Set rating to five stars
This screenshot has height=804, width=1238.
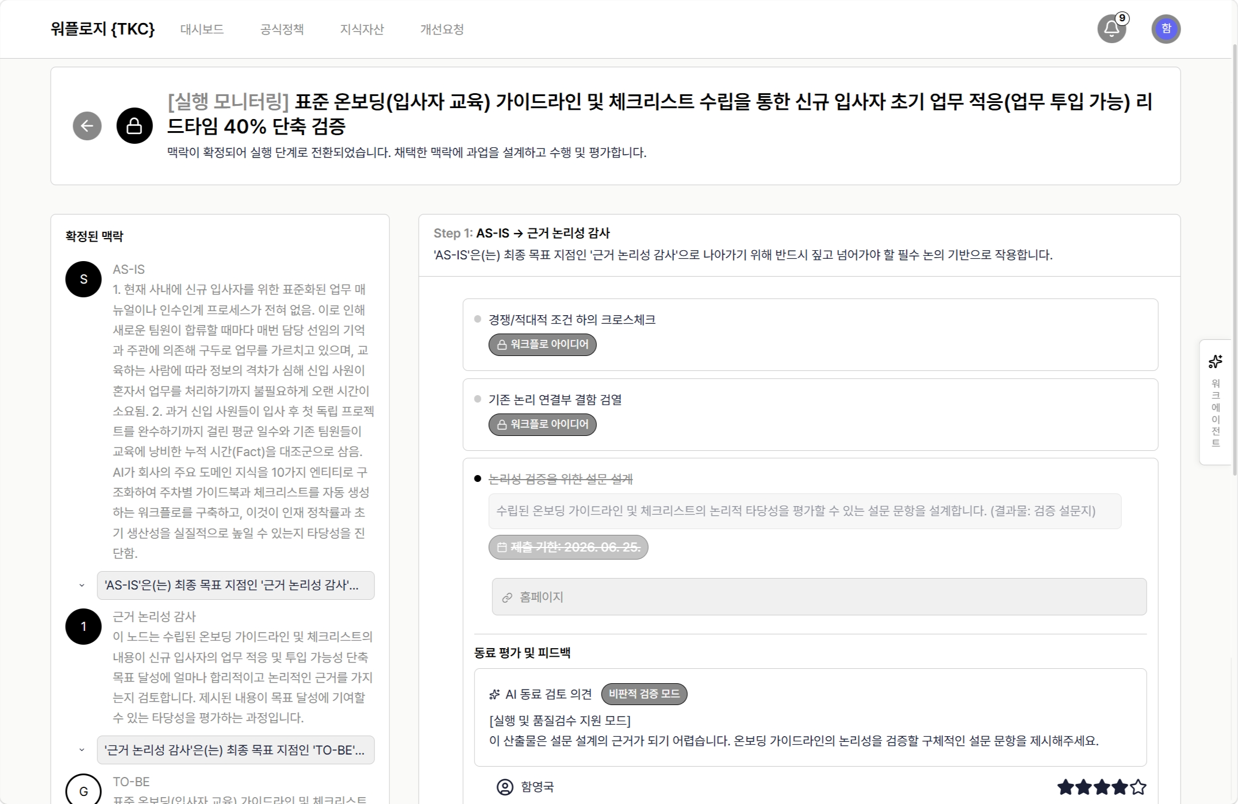tap(1138, 787)
